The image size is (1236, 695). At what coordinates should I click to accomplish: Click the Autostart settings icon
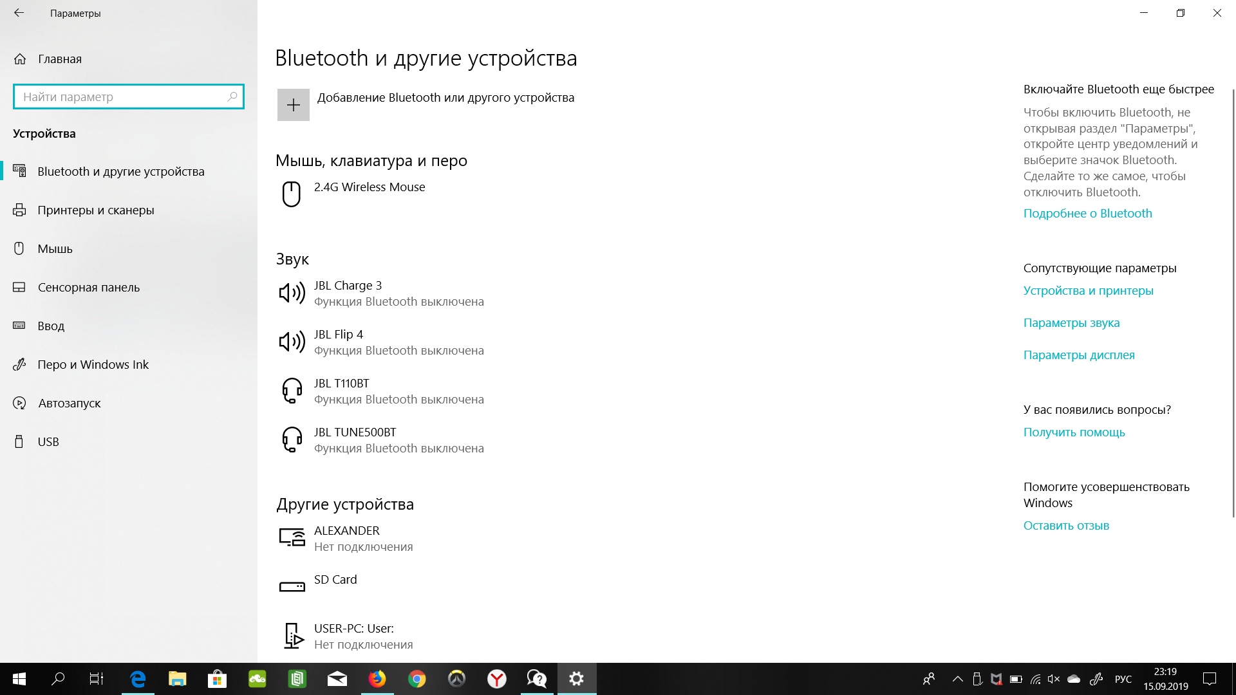pyautogui.click(x=21, y=402)
